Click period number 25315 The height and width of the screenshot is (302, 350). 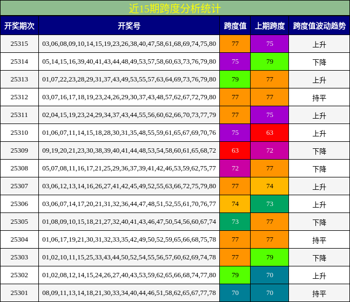tap(19, 44)
